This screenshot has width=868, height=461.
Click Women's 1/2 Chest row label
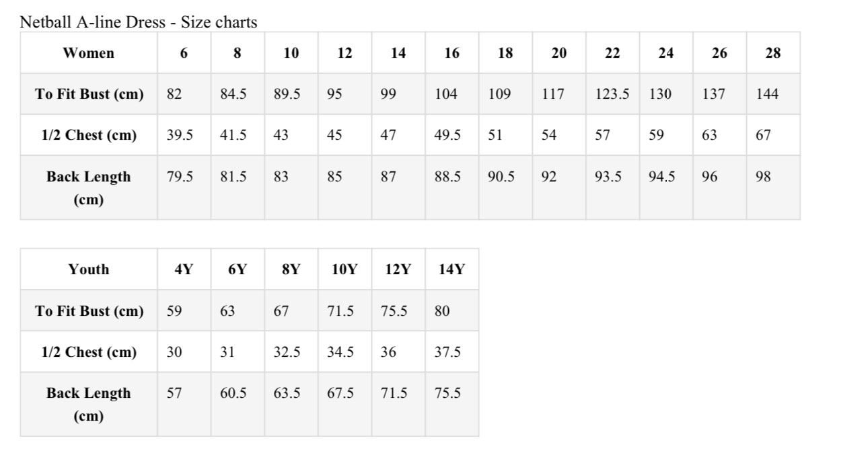(89, 135)
